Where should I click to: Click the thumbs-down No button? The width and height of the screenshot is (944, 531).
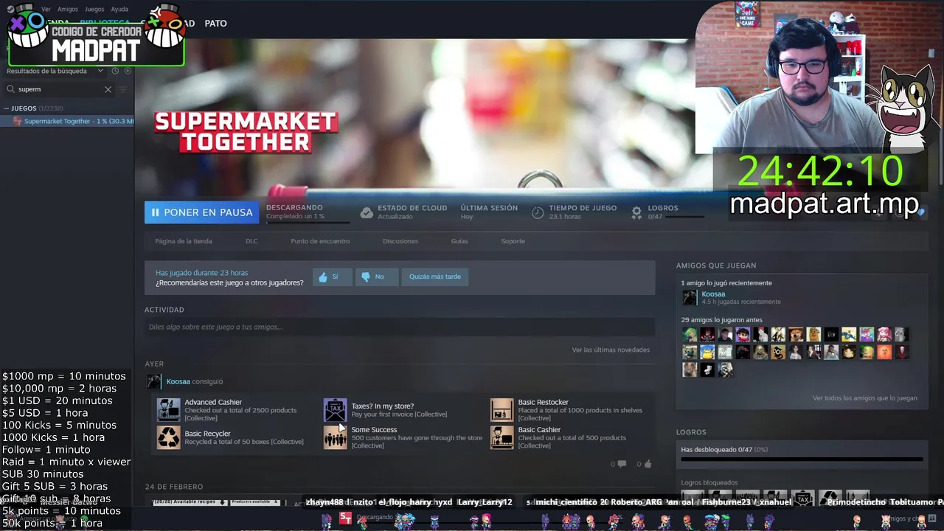tap(376, 277)
